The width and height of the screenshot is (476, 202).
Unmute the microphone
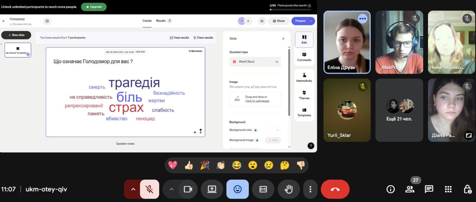click(149, 189)
